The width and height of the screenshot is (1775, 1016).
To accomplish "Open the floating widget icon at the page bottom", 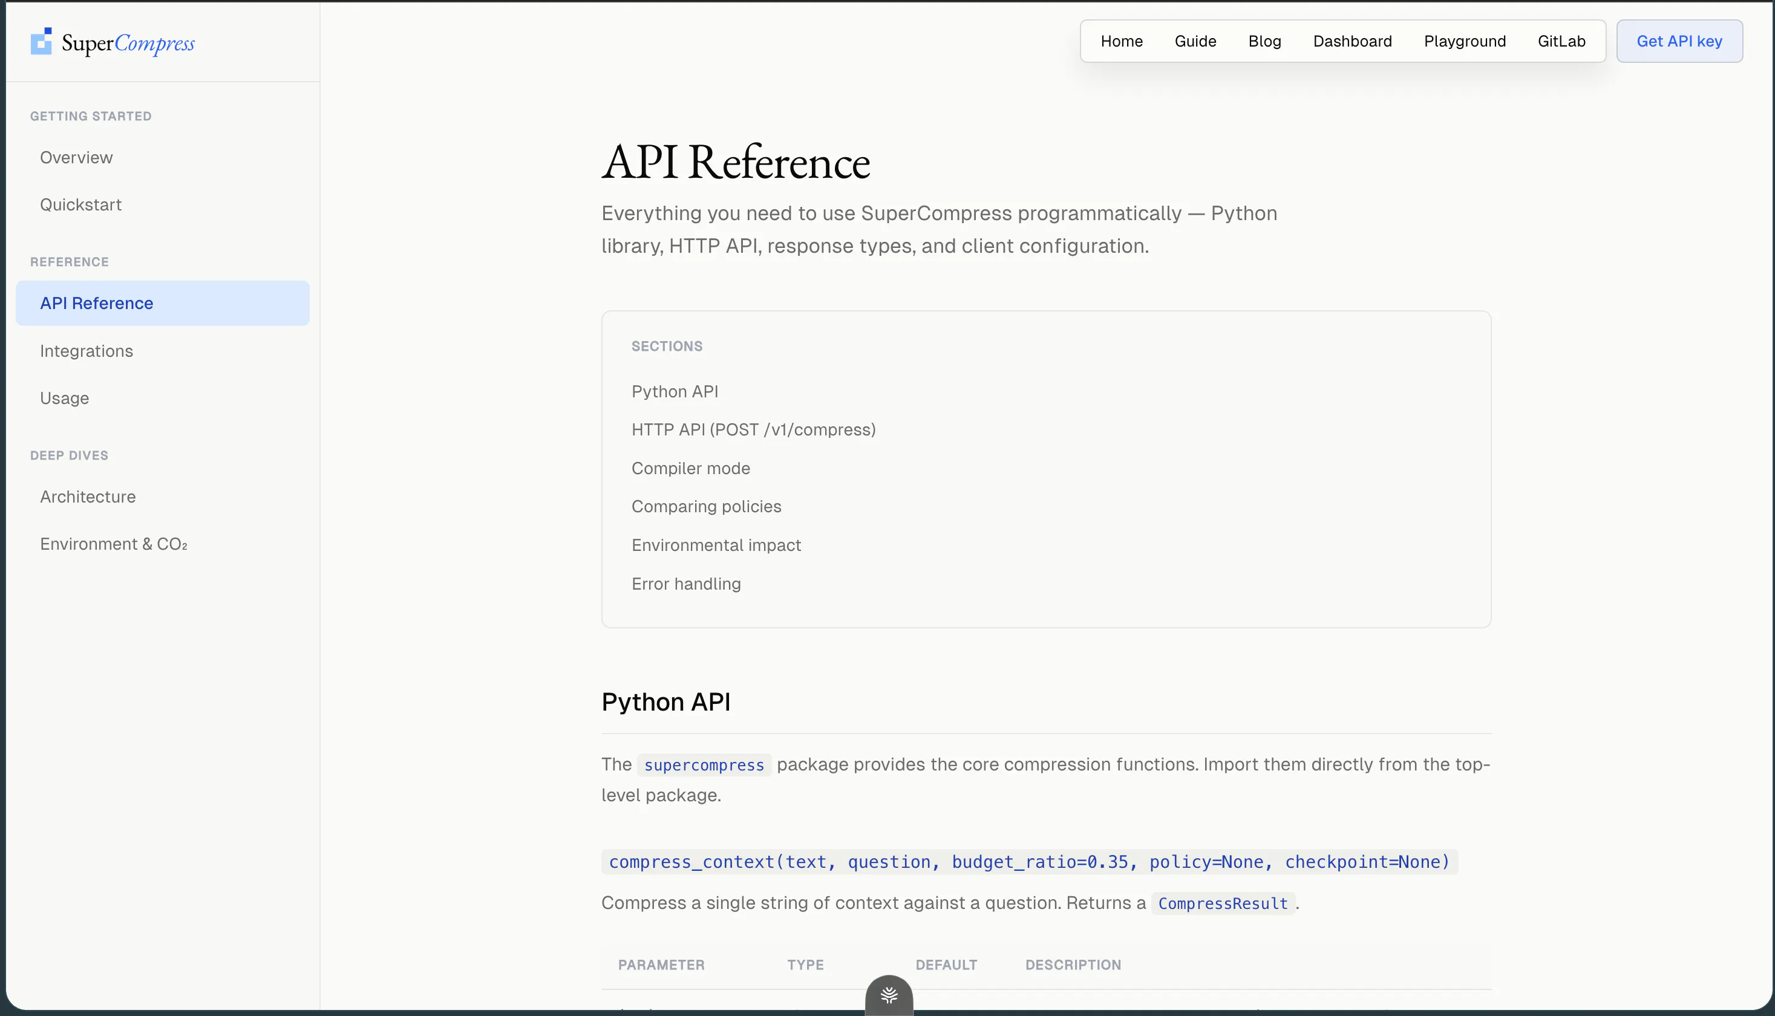I will pos(889,995).
